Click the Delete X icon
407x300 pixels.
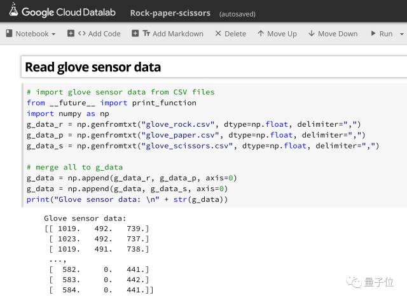tap(218, 33)
